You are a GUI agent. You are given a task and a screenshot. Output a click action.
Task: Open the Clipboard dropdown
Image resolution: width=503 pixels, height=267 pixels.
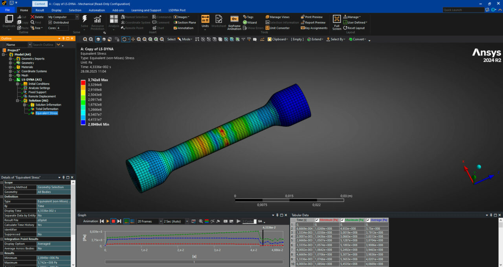point(278,39)
